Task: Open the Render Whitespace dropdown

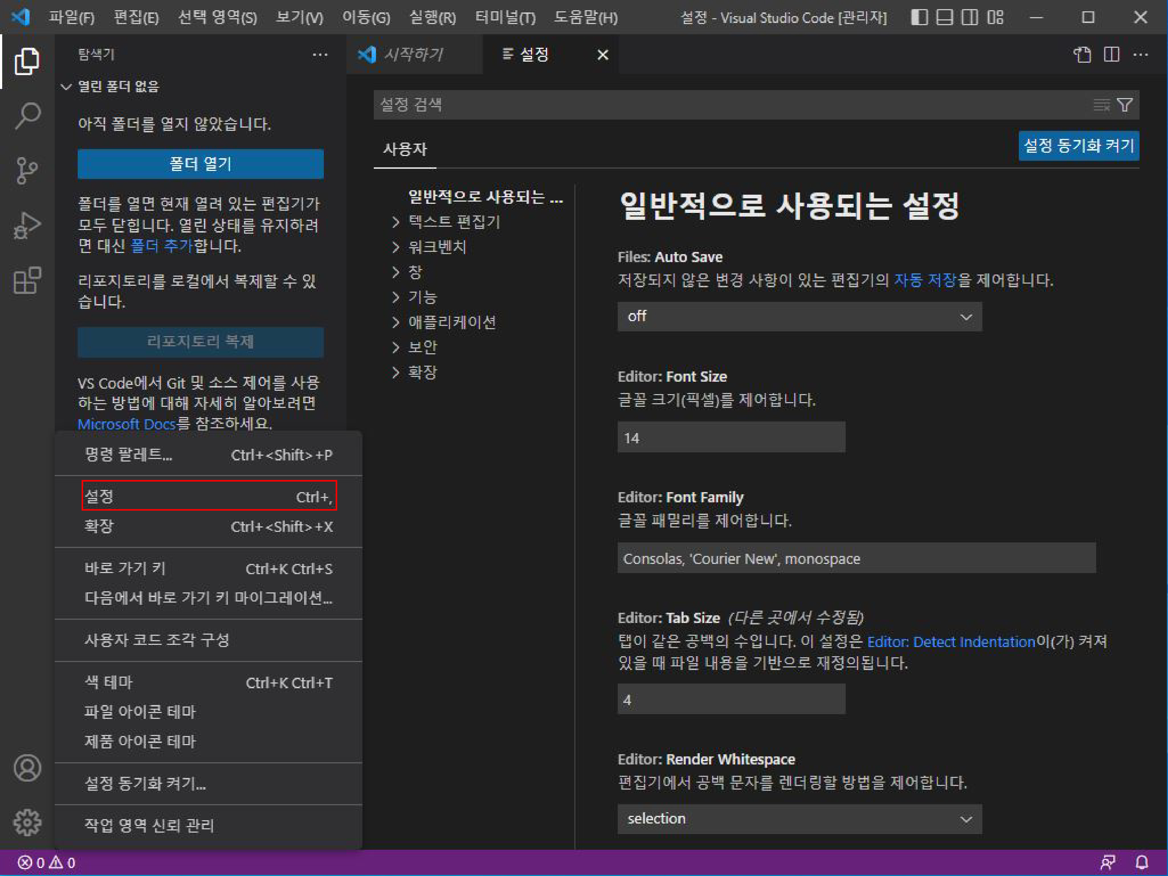Action: coord(799,819)
